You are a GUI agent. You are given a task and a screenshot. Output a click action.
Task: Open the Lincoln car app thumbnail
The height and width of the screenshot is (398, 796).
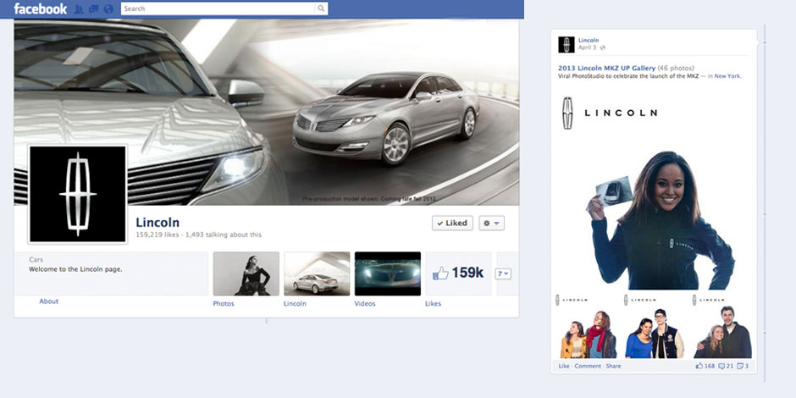point(317,274)
